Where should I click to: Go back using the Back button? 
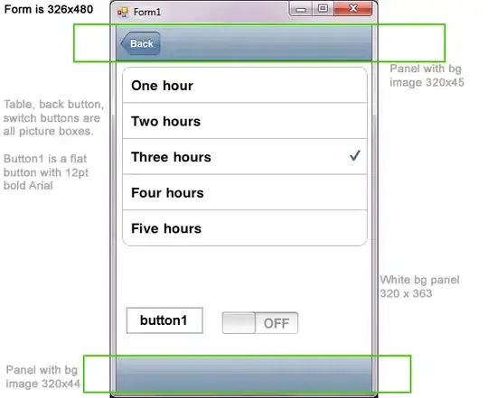pyautogui.click(x=140, y=43)
